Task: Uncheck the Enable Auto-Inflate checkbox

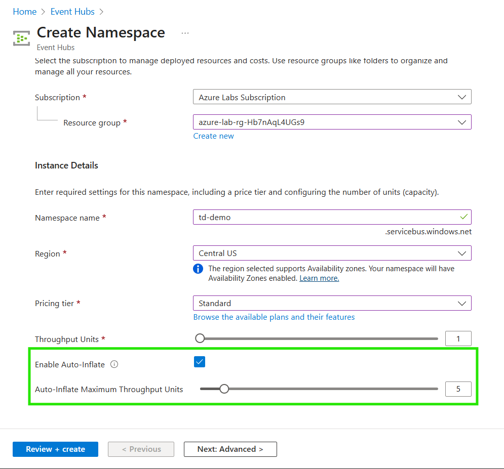Action: [200, 362]
